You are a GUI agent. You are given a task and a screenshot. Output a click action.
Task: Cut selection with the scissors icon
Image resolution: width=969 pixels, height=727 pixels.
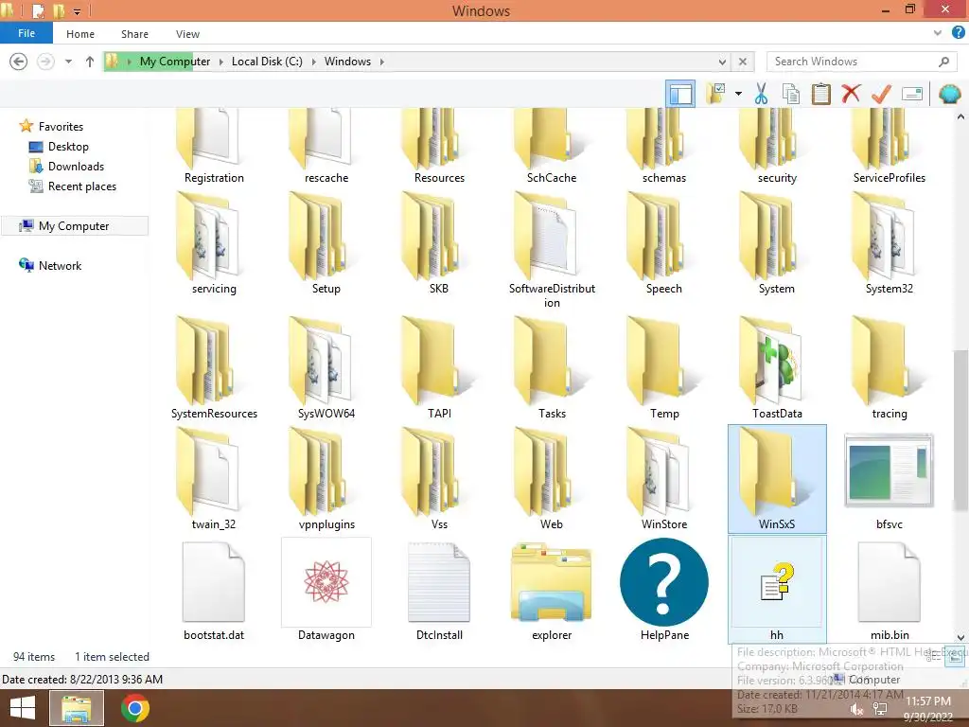pos(762,94)
